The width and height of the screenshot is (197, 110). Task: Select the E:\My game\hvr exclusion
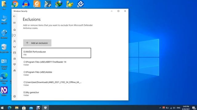tap(56, 94)
